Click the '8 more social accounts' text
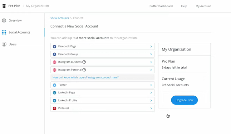 (x=93, y=38)
